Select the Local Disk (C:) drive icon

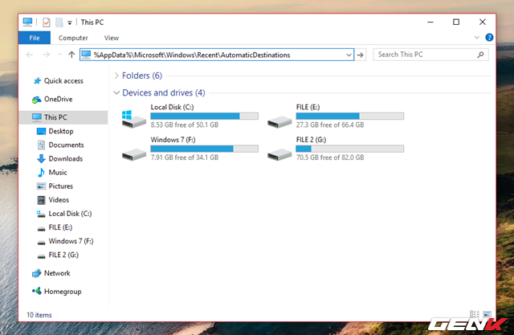coord(134,119)
